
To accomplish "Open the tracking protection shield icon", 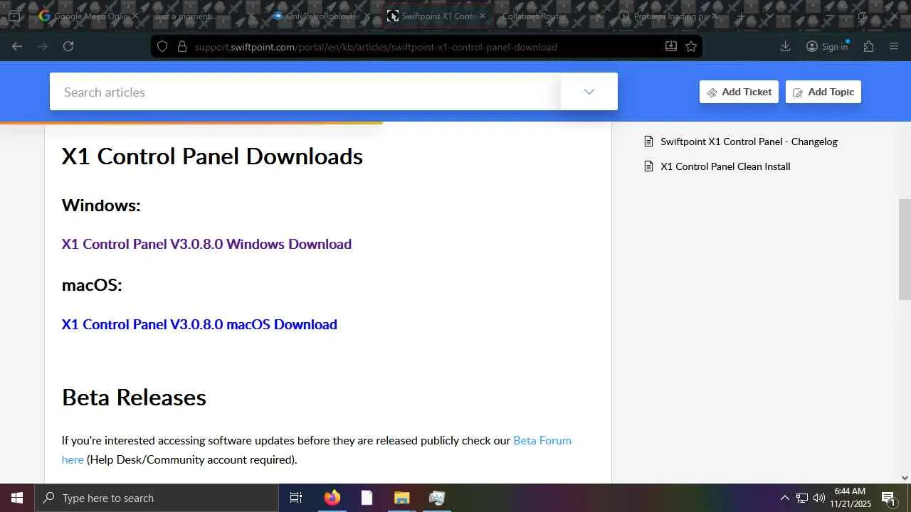I will [162, 46].
